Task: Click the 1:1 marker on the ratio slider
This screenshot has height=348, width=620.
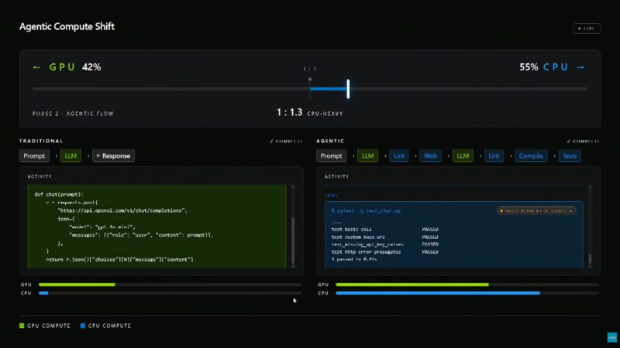Action: 309,80
